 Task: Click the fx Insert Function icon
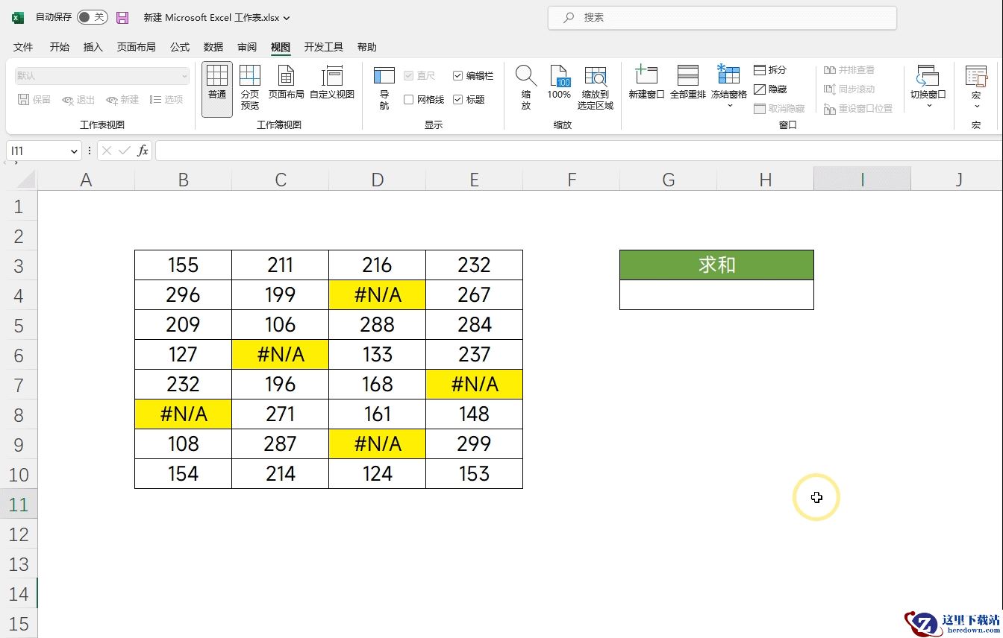[x=143, y=151]
